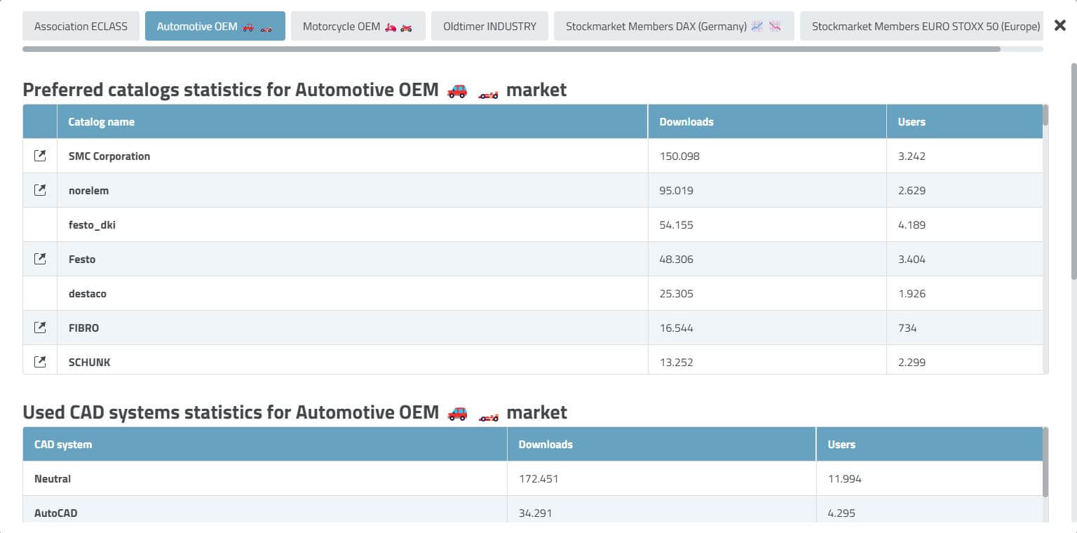1077x533 pixels.
Task: Select the SMC Corporation catalog name
Action: (x=109, y=156)
